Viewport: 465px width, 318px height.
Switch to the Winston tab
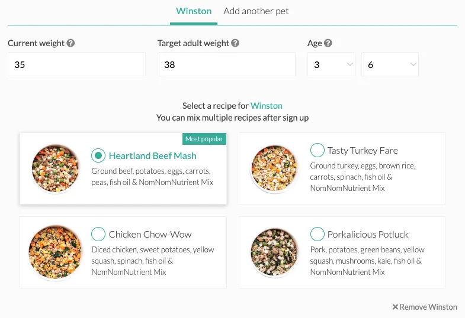coord(193,11)
